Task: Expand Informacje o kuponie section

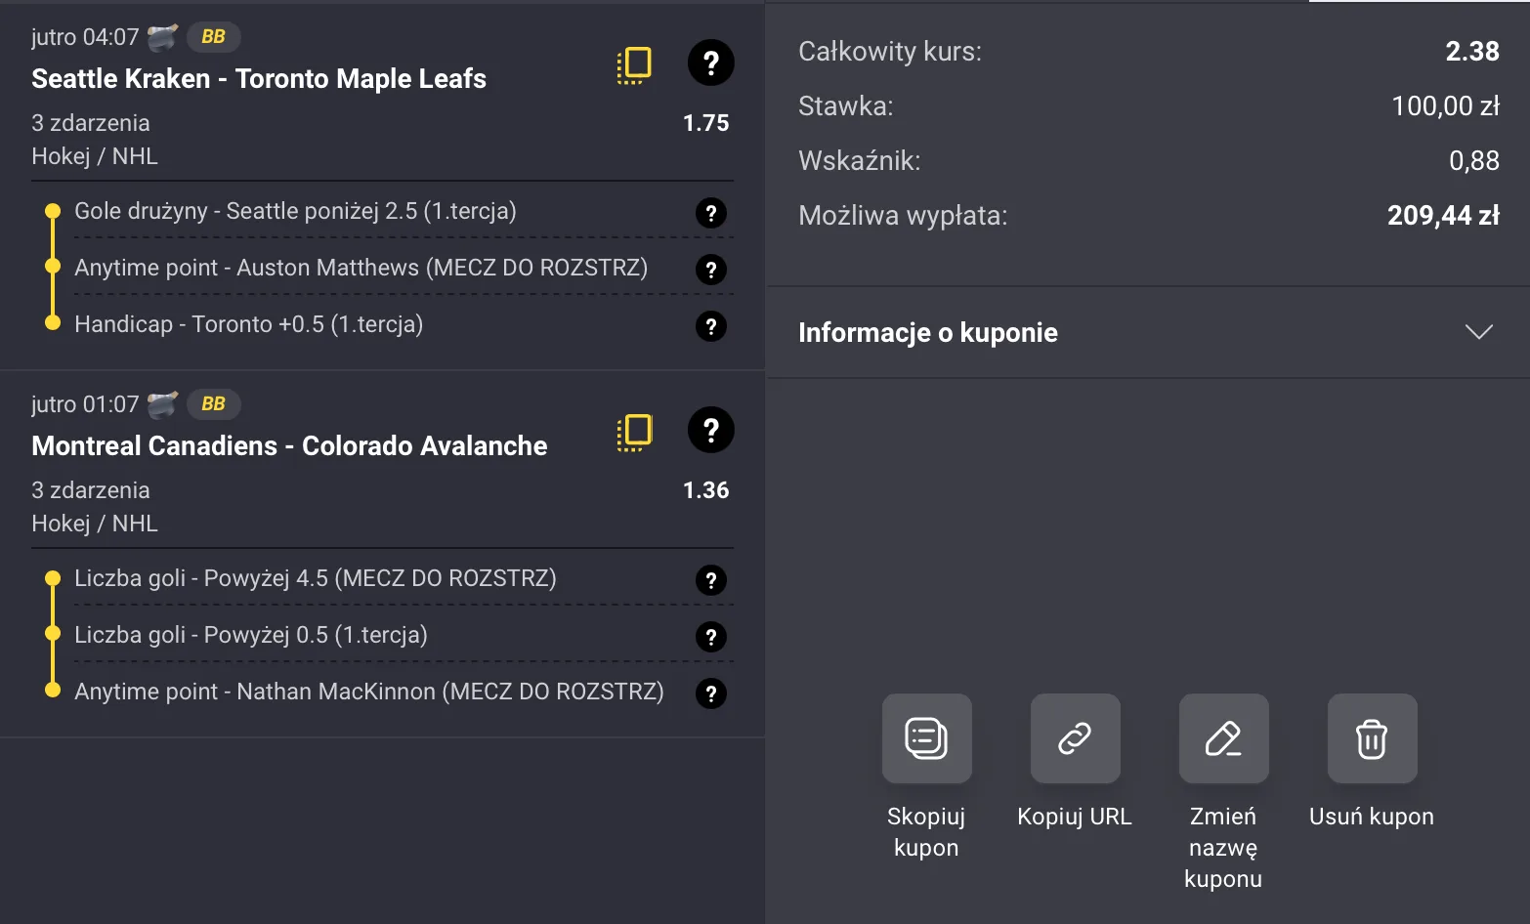Action: [x=928, y=332]
